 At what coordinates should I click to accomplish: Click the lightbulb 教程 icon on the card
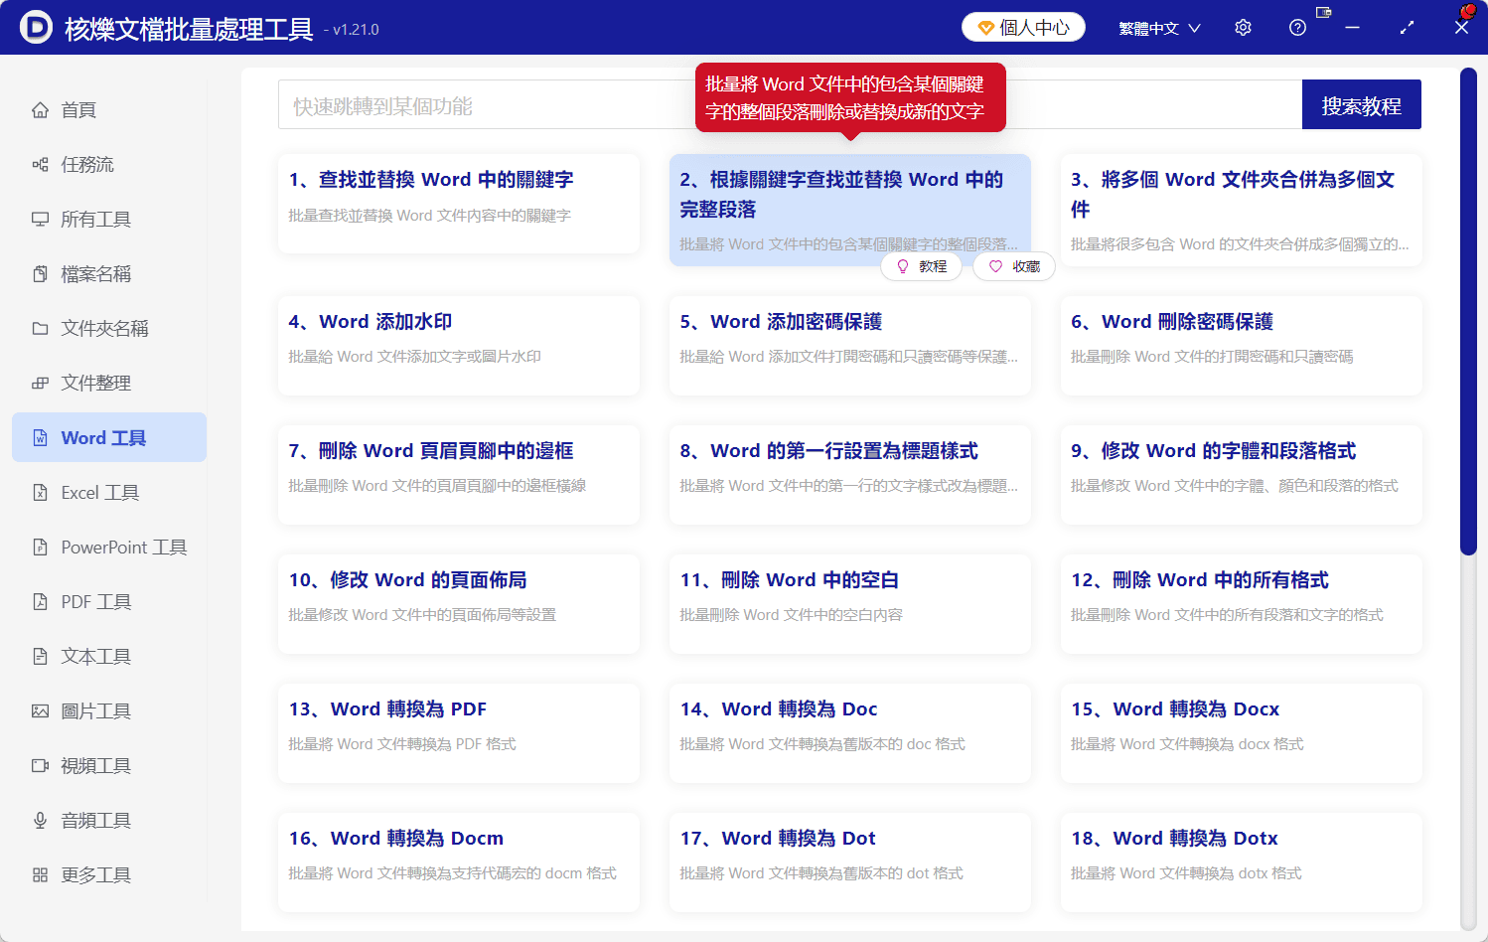pos(902,266)
